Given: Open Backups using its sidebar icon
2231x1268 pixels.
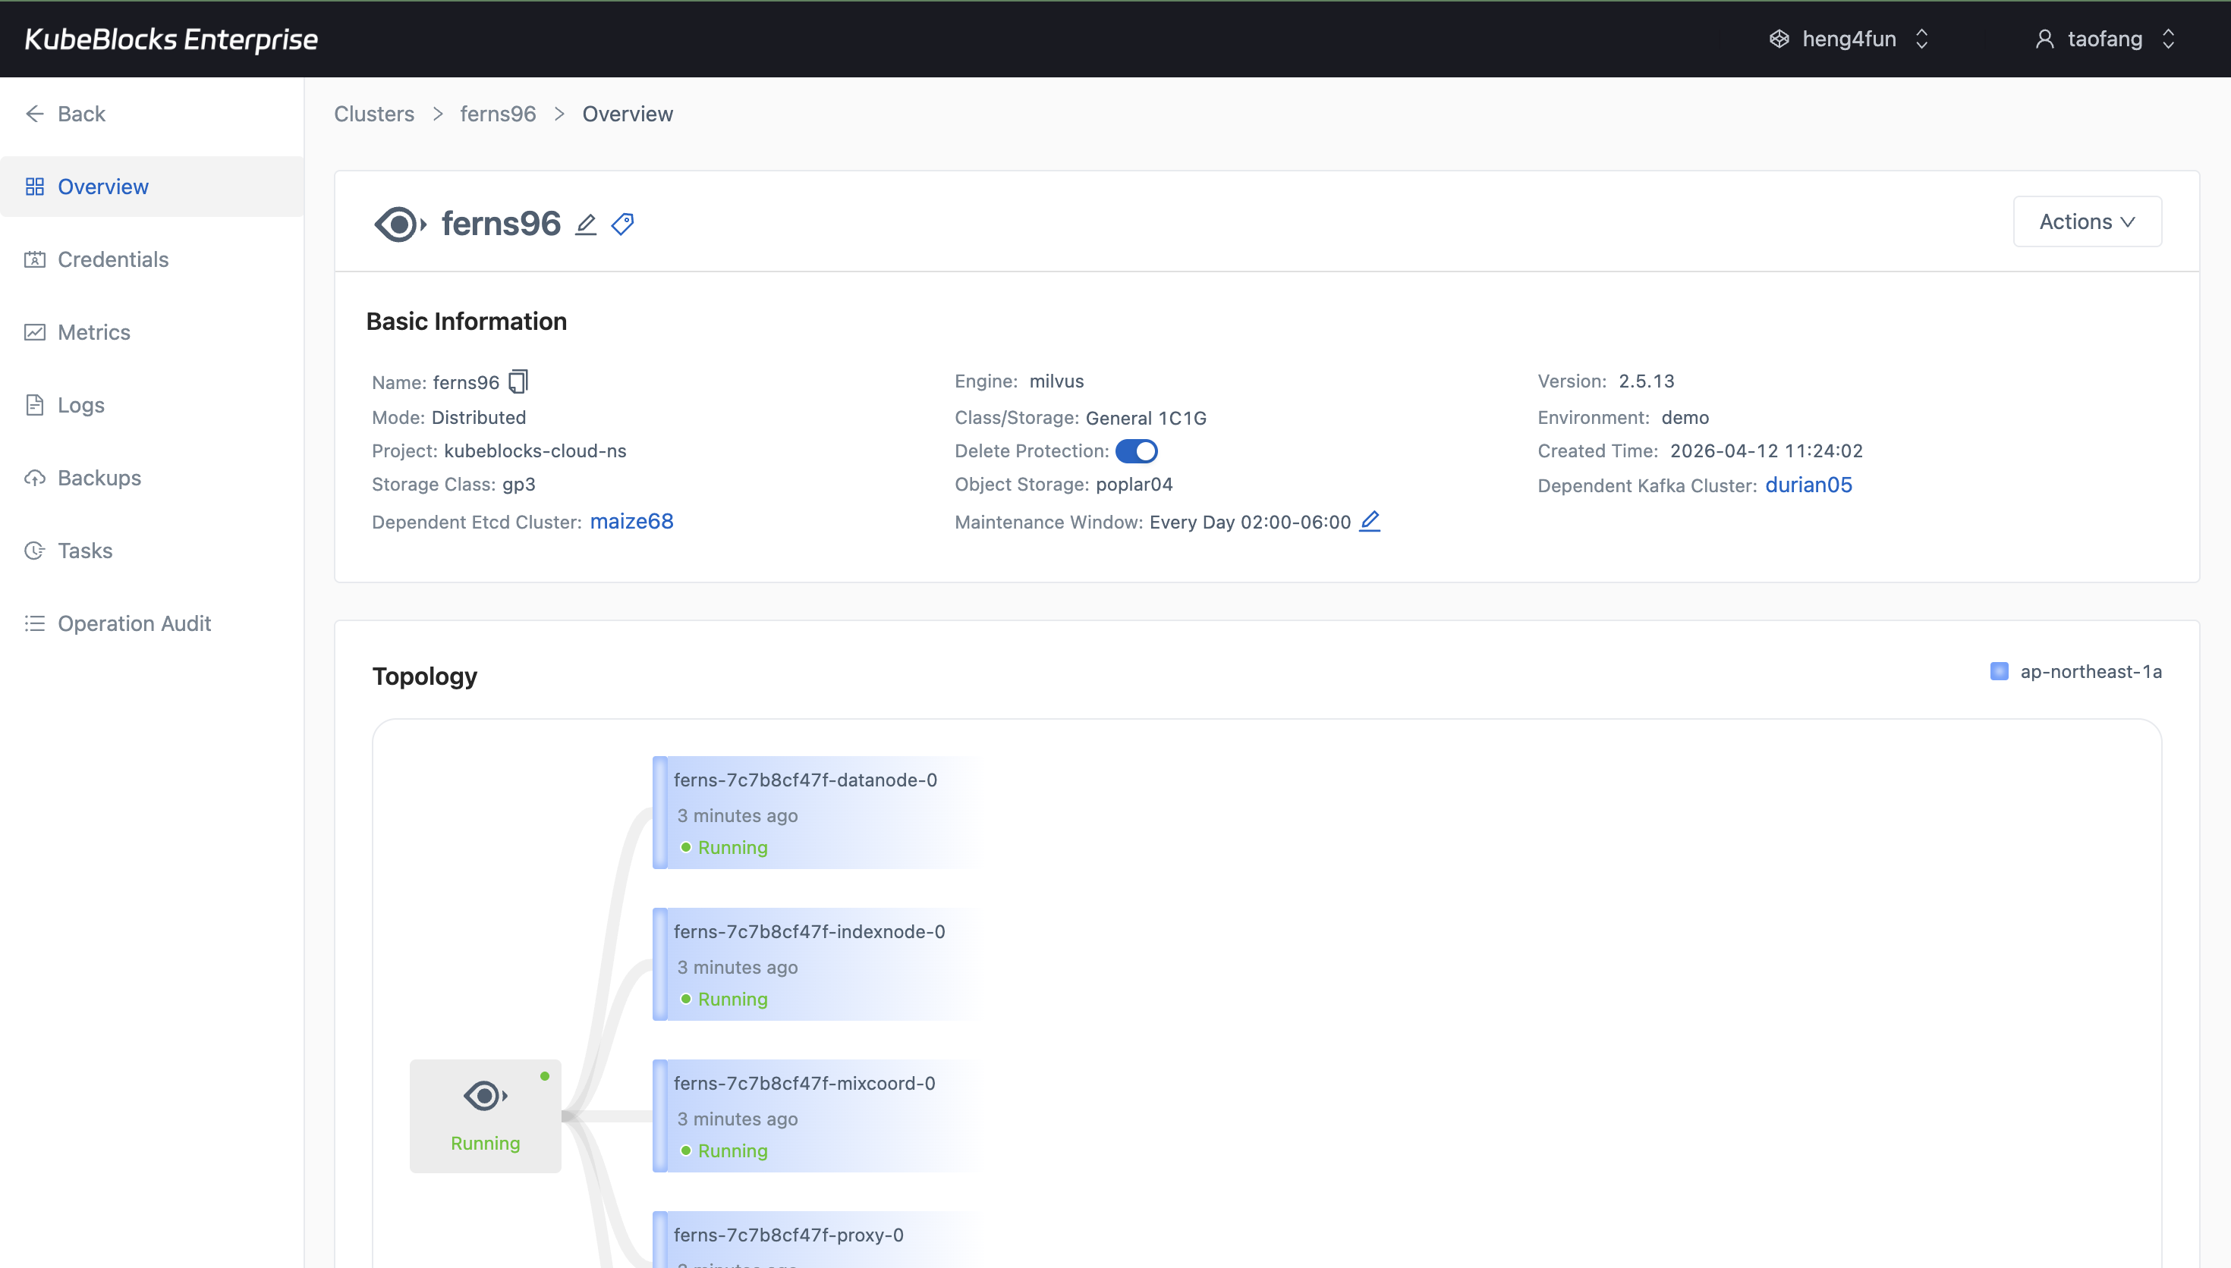Looking at the screenshot, I should [x=35, y=477].
